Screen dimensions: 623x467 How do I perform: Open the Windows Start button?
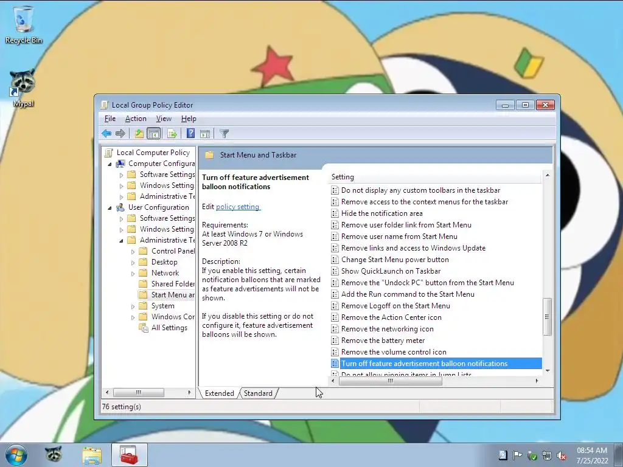pyautogui.click(x=16, y=455)
